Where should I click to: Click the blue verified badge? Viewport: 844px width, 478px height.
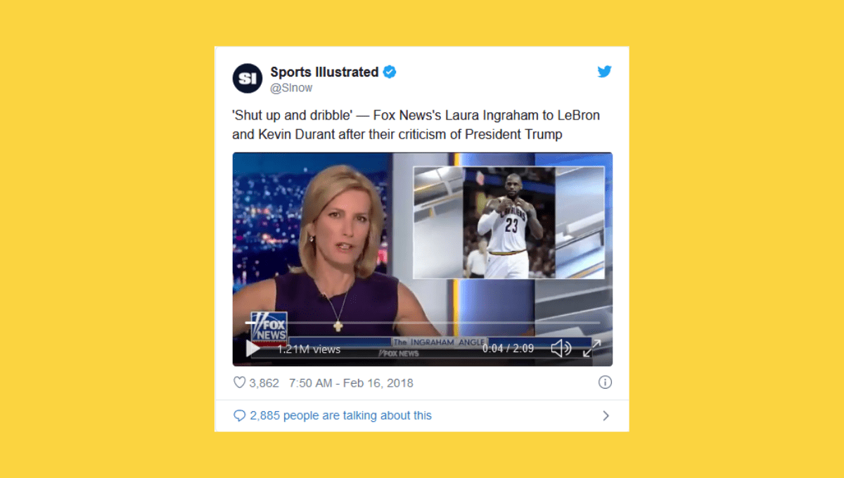pyautogui.click(x=390, y=72)
